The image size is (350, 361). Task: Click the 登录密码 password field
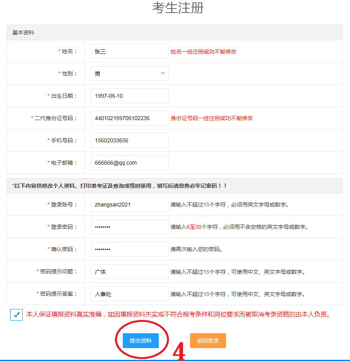[129, 227]
